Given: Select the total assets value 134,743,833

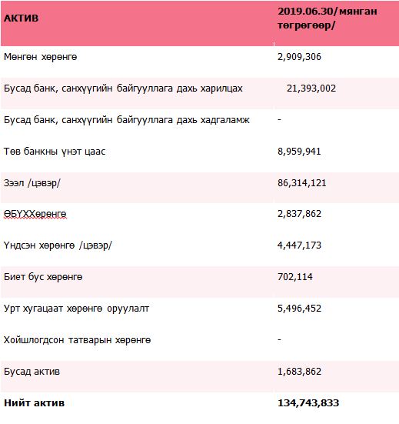Looking at the screenshot, I should click(308, 403).
